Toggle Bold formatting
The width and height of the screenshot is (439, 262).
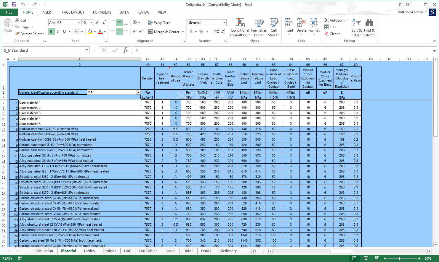[51, 32]
